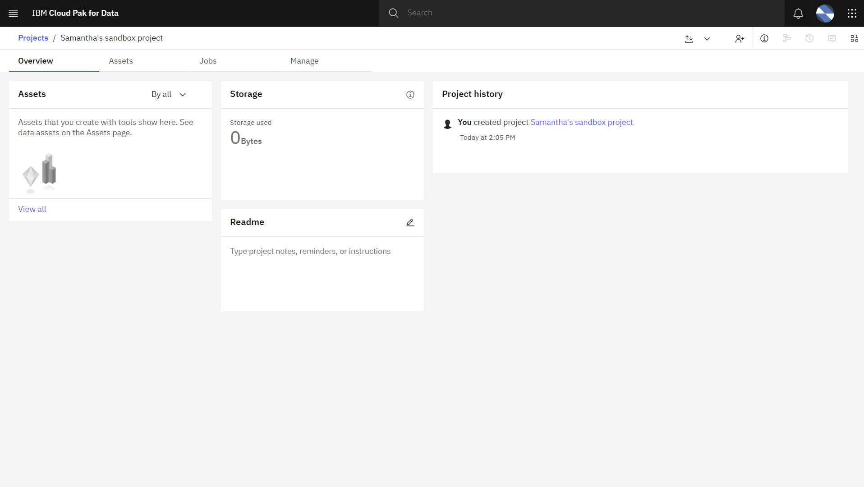
Task: Open the Jobs tab
Action: pyautogui.click(x=208, y=61)
